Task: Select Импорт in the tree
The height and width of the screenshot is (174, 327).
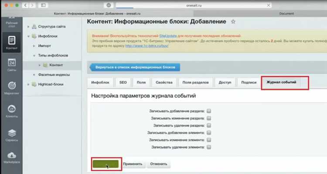Action: 44,46
